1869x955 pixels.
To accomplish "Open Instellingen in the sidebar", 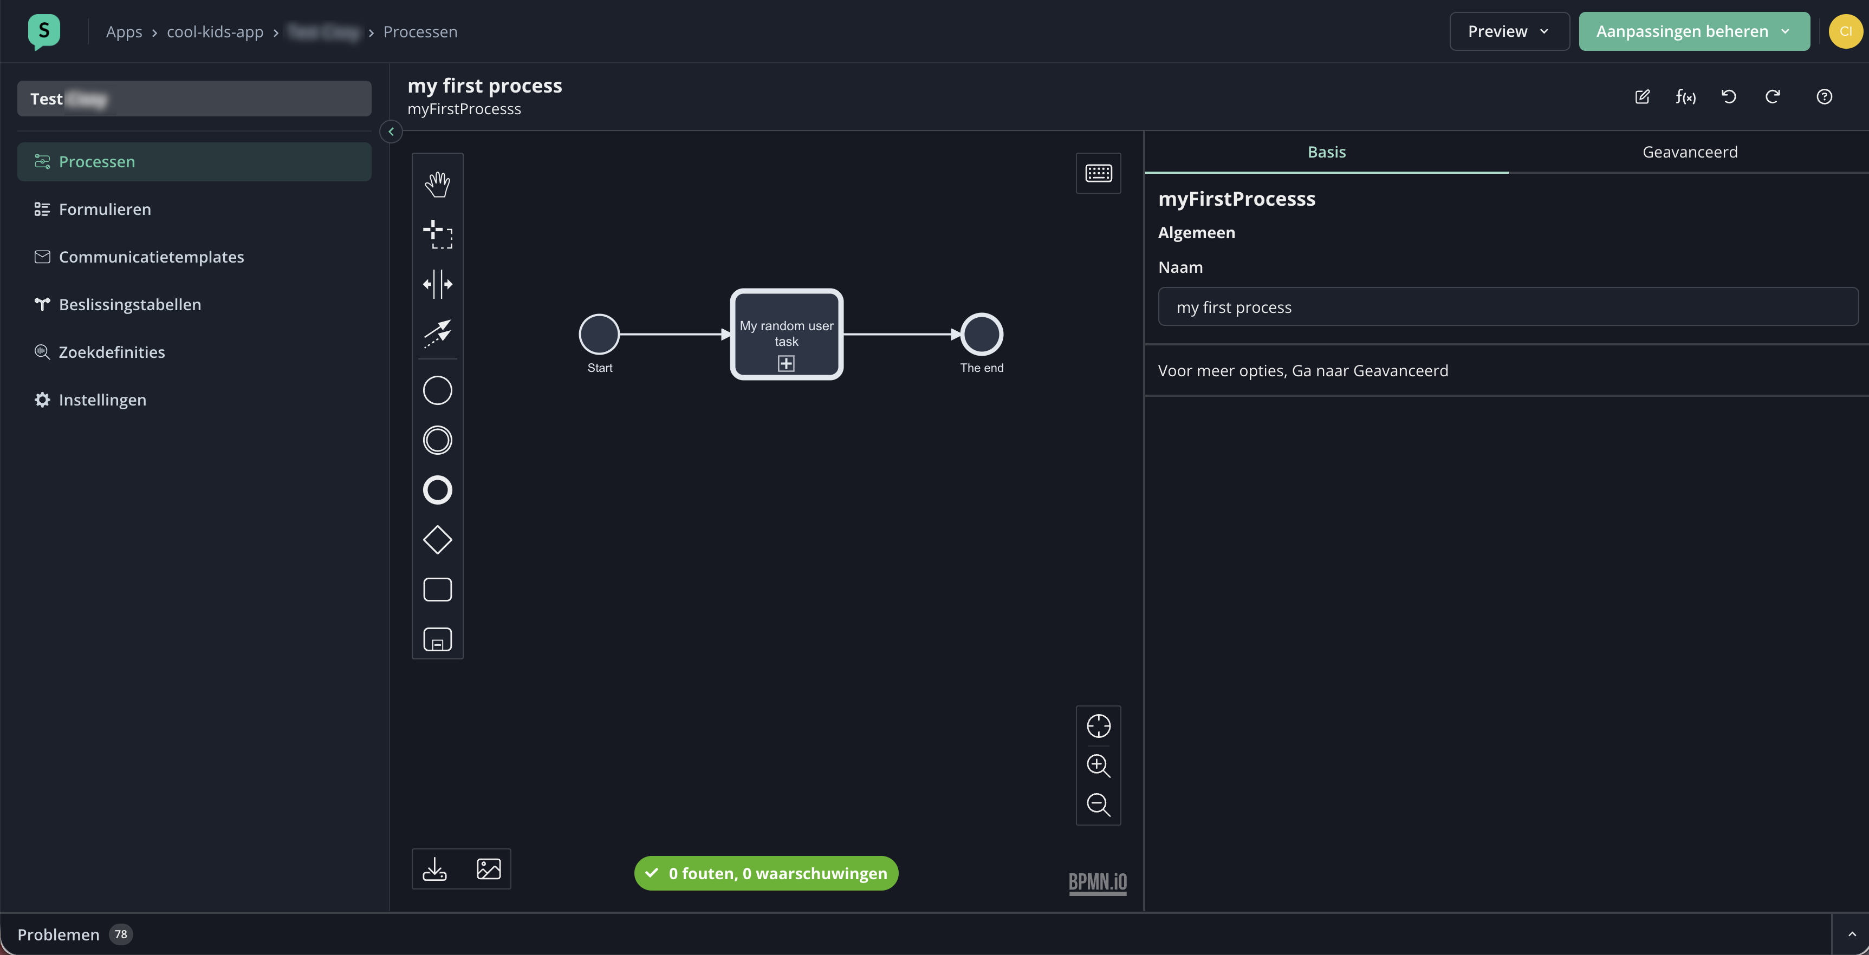I will coord(194,400).
